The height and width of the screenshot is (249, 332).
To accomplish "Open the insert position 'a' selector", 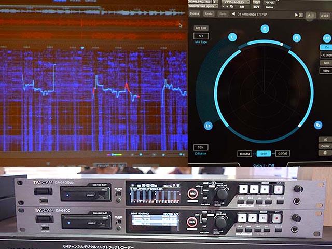I will 215,2.
